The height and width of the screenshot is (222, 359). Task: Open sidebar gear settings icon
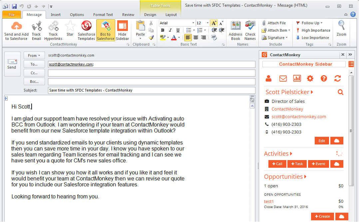coord(310,79)
